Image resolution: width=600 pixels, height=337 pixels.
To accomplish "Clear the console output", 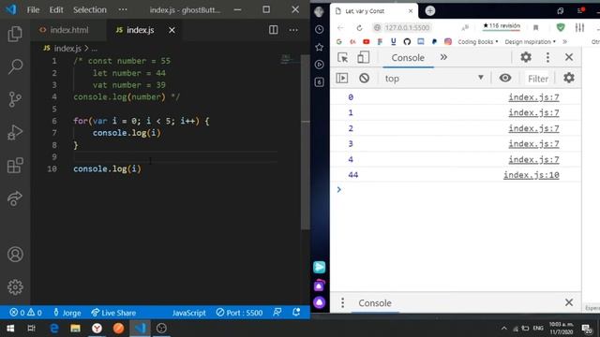I will click(364, 79).
